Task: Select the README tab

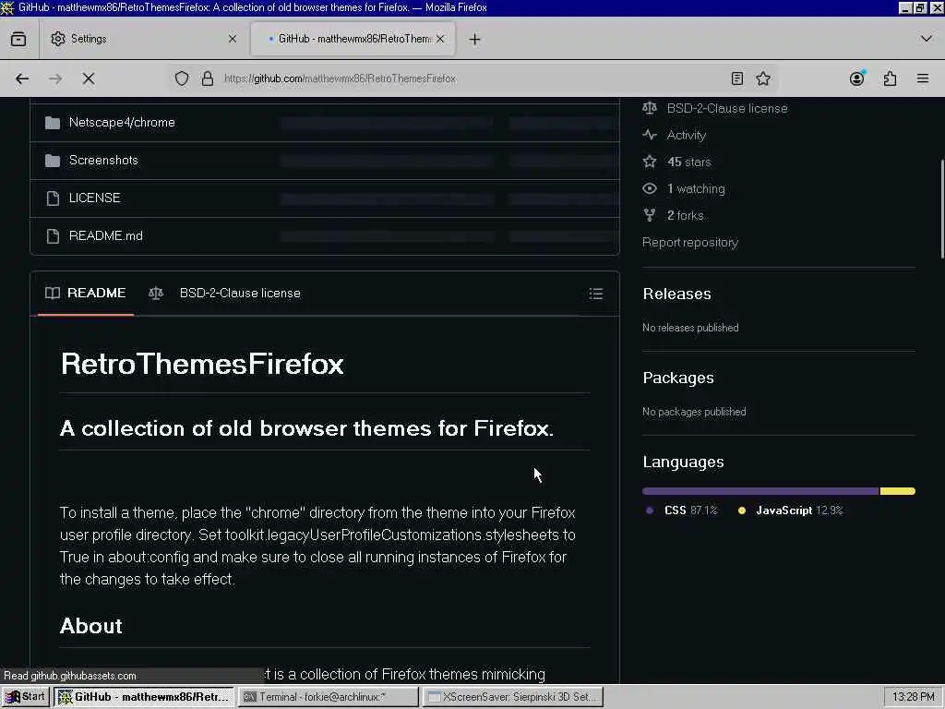Action: coord(86,293)
